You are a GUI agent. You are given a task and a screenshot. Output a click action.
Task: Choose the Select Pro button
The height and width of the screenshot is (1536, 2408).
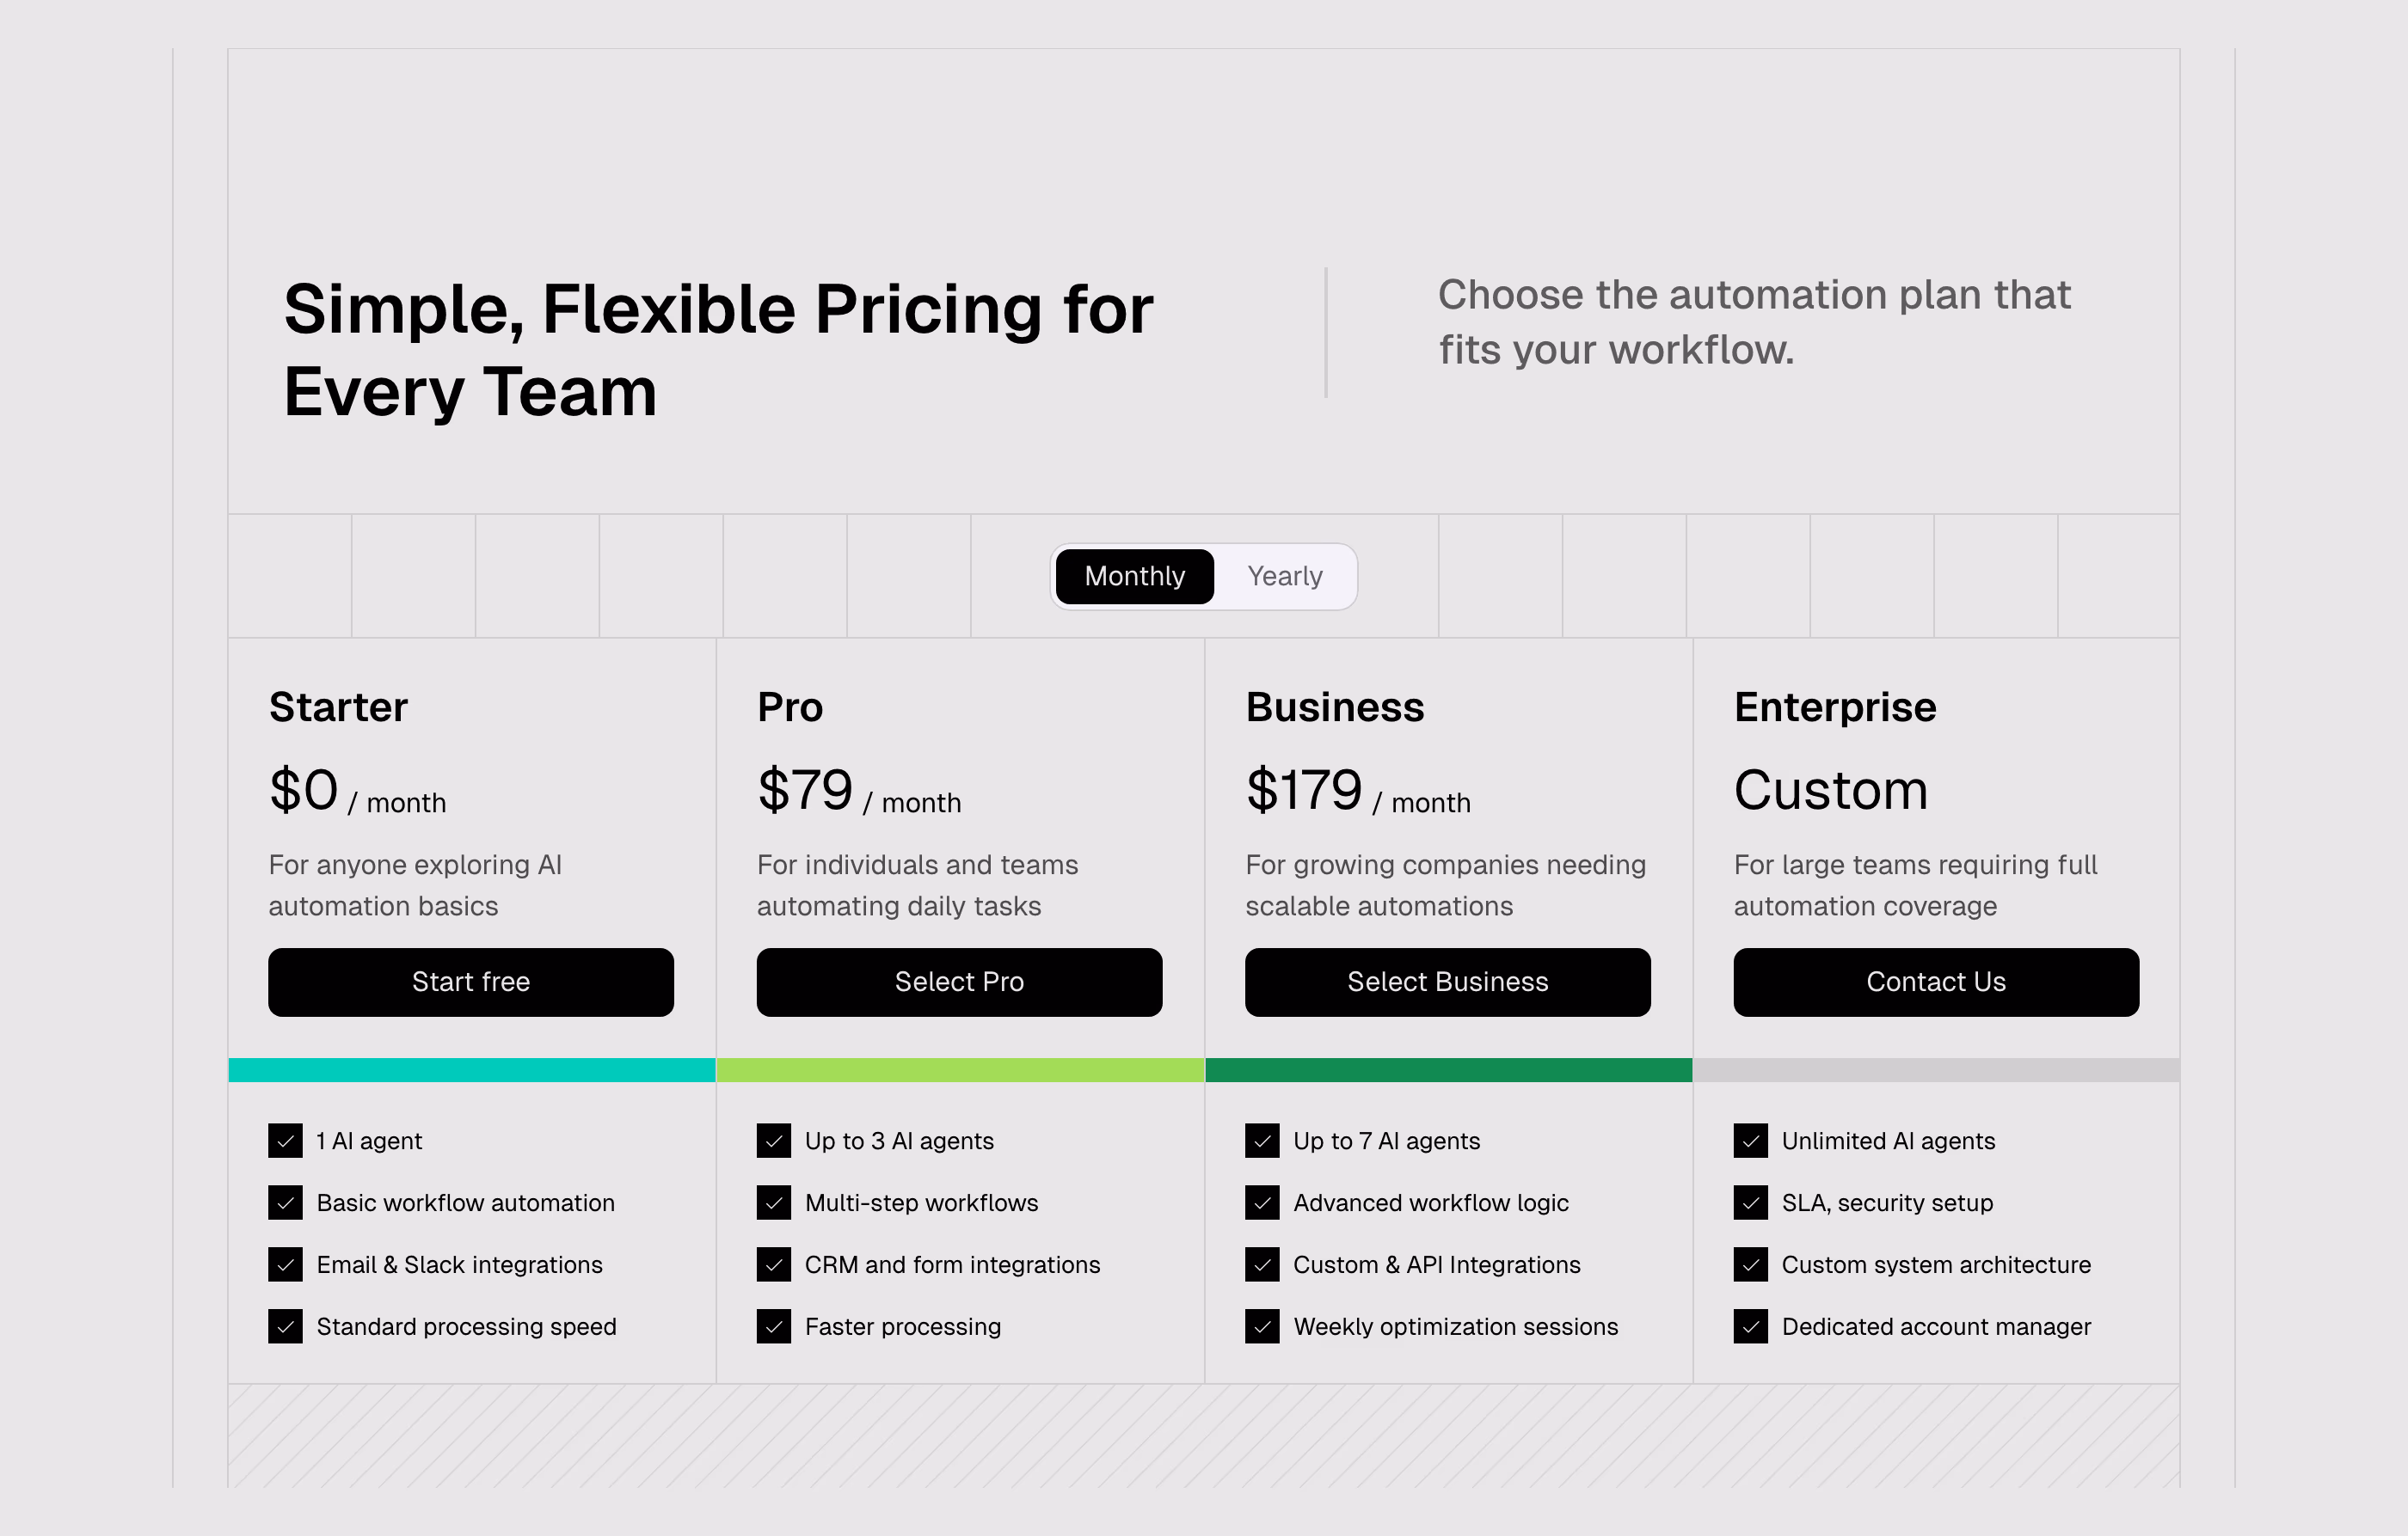click(959, 982)
